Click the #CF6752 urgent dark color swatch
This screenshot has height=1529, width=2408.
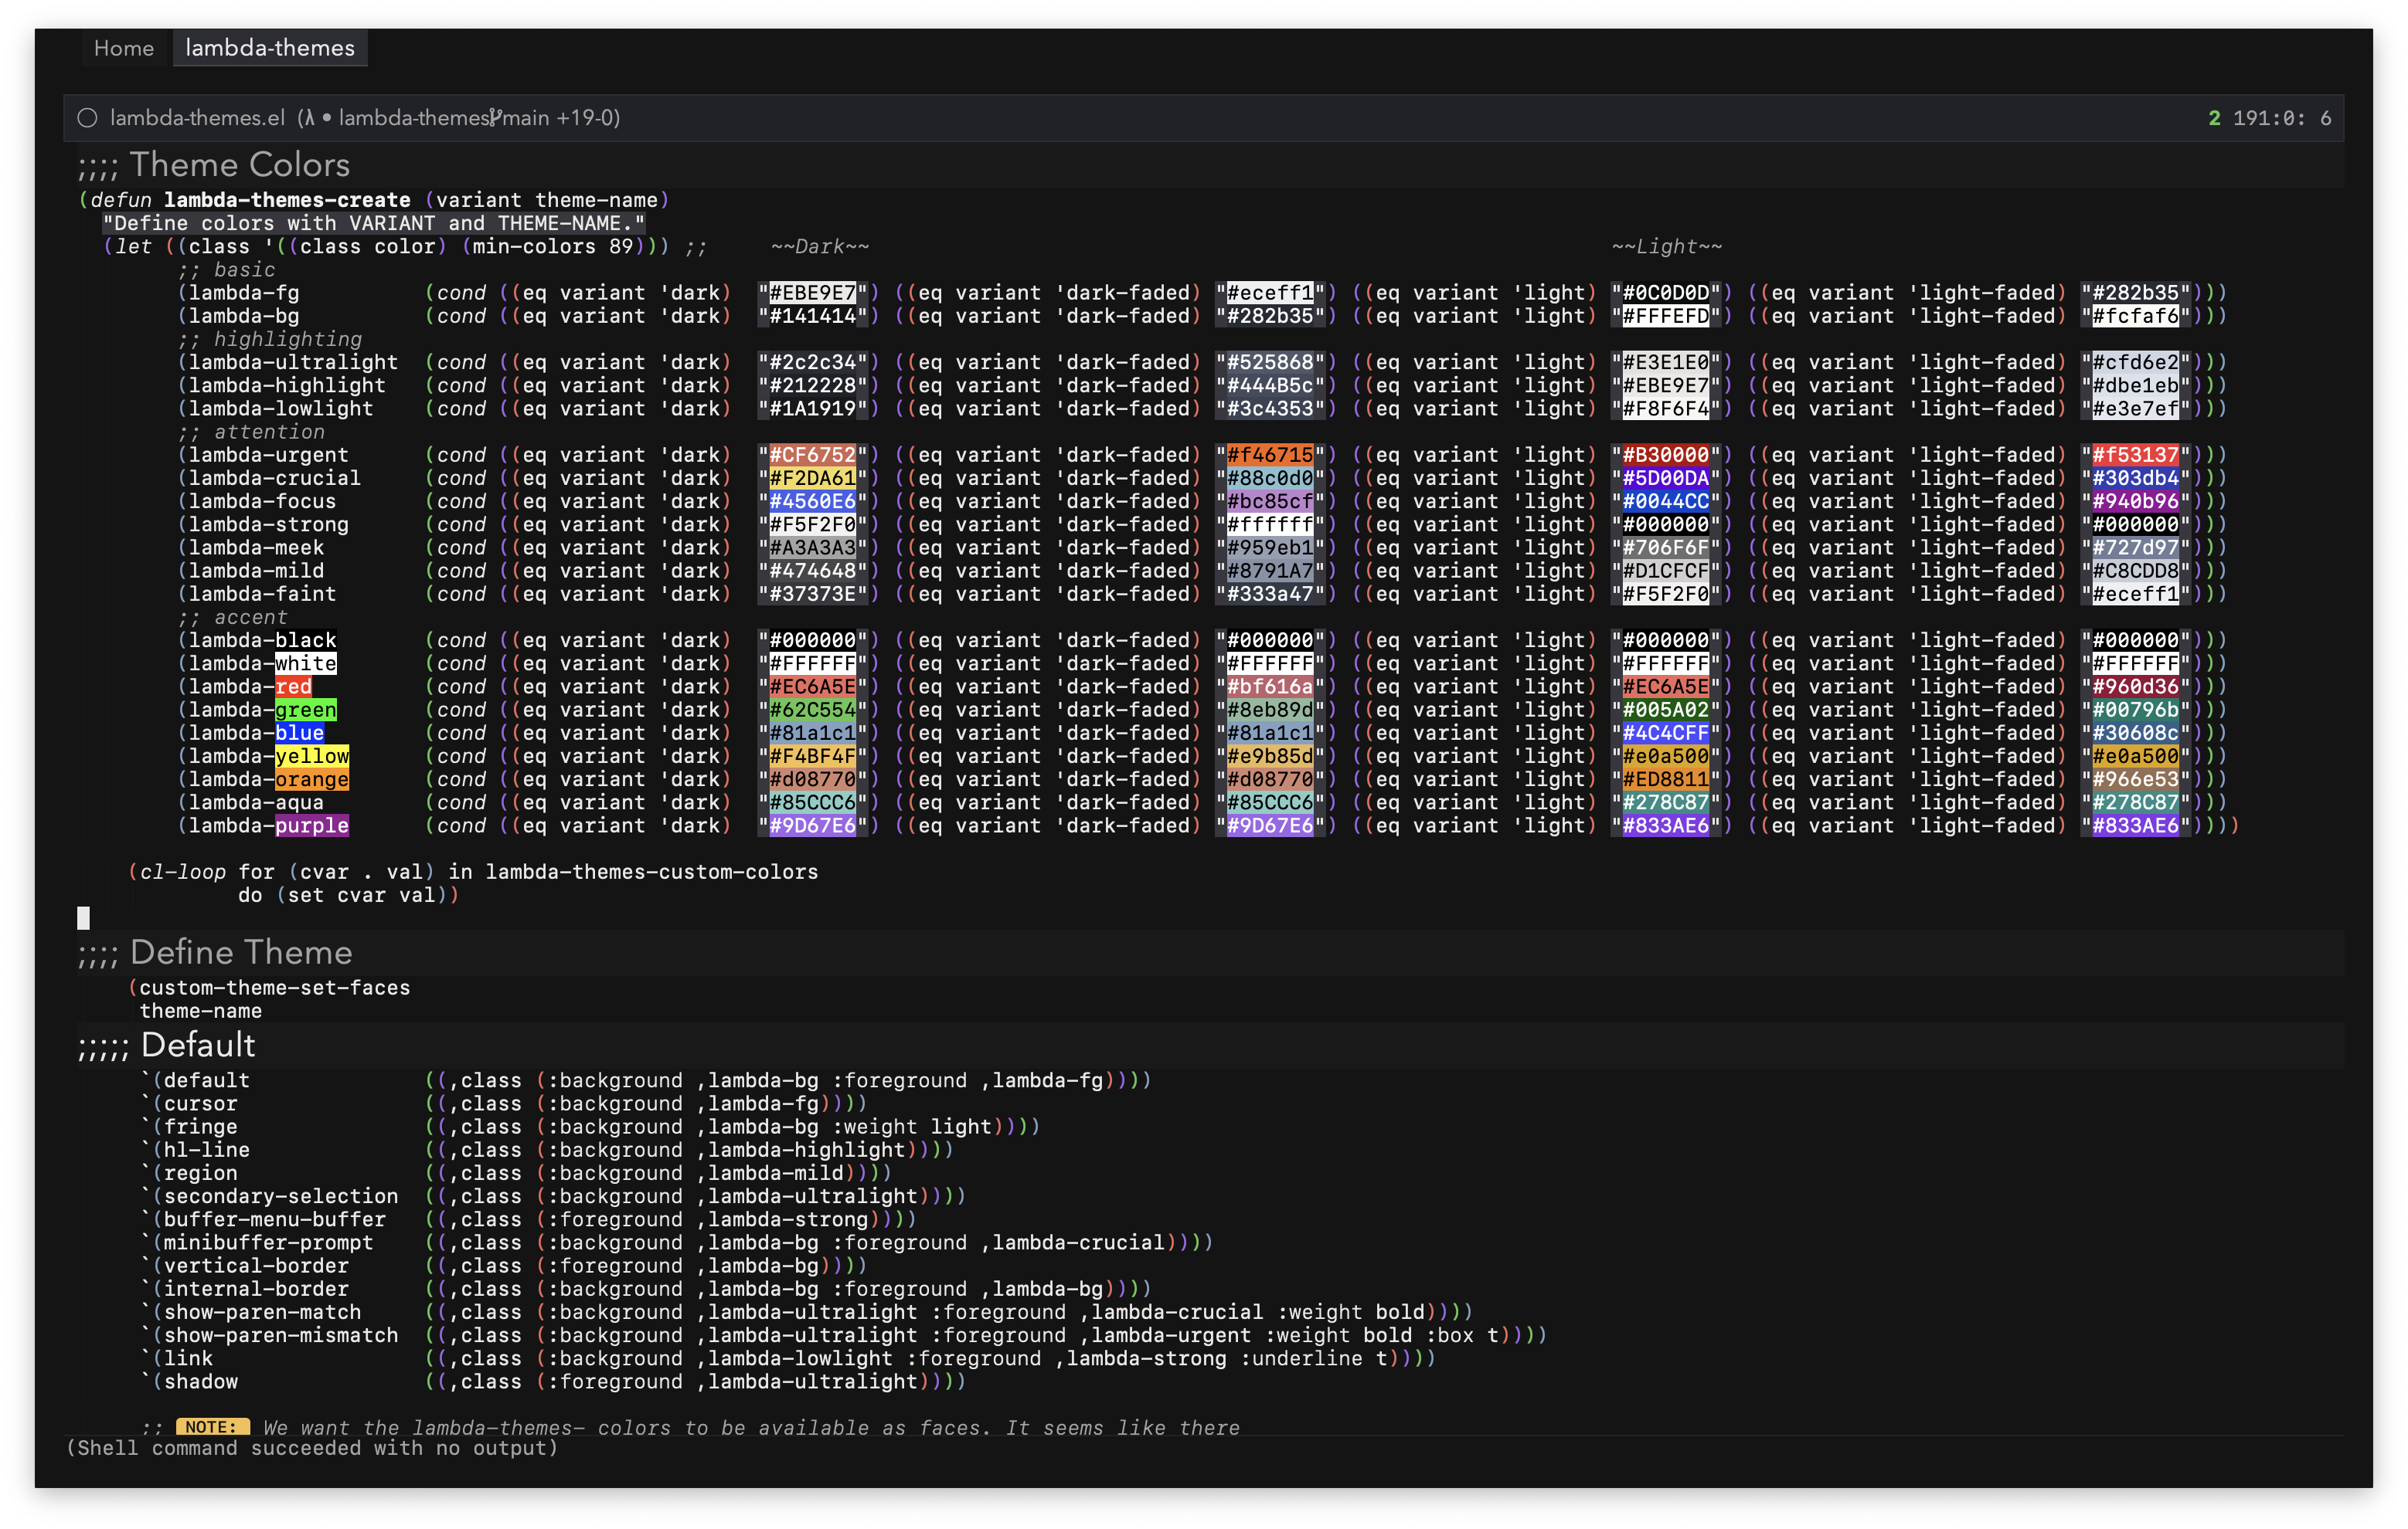tap(812, 456)
